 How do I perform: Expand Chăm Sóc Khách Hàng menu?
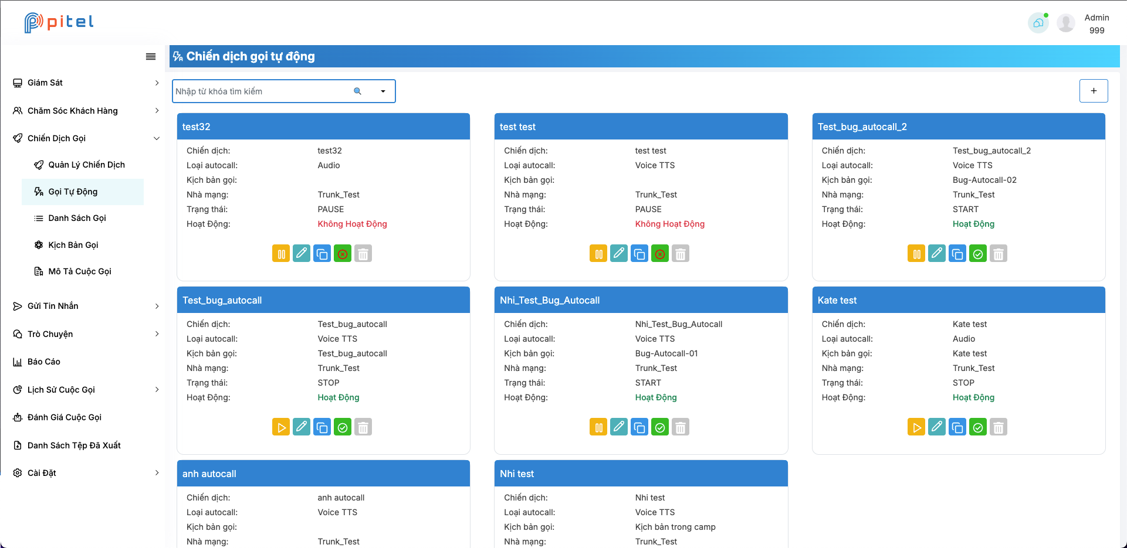click(86, 111)
